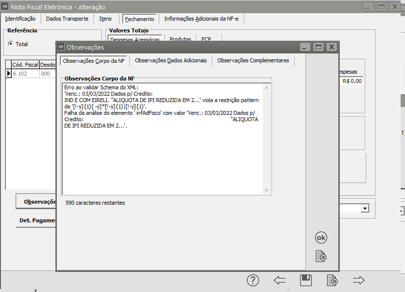Select the Total radio button under Referência
The height and width of the screenshot is (292, 405).
(x=10, y=44)
